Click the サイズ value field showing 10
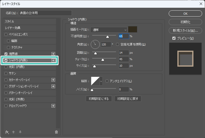The image size is (205, 138). [124, 66]
